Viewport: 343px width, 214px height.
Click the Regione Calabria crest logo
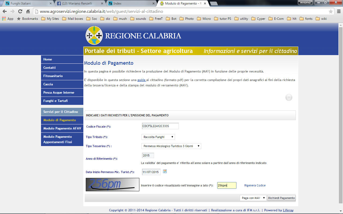94,35
